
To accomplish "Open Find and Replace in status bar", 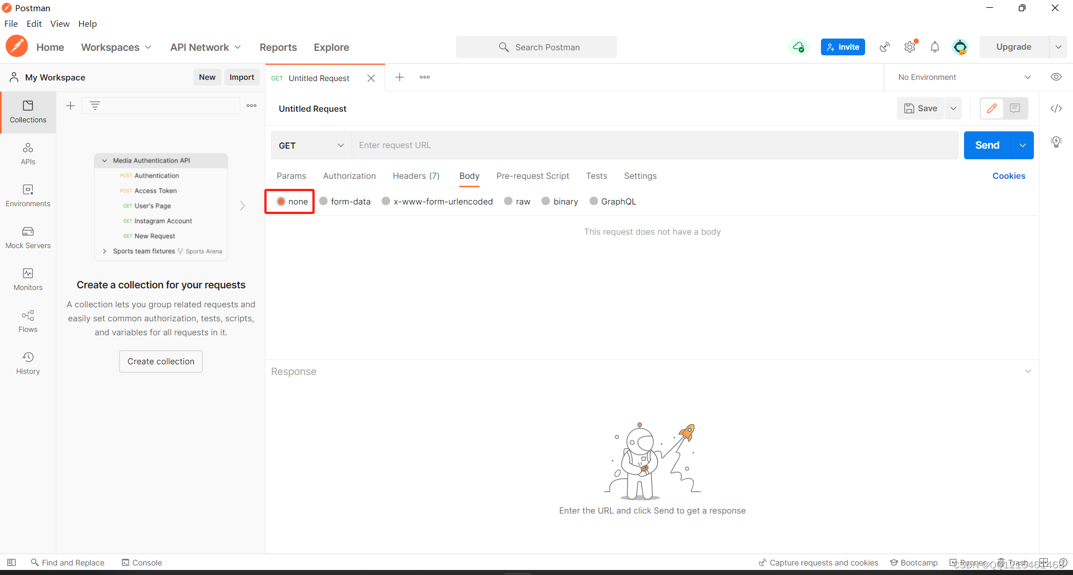I will pos(68,563).
